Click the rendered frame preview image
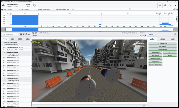 (x=89, y=71)
